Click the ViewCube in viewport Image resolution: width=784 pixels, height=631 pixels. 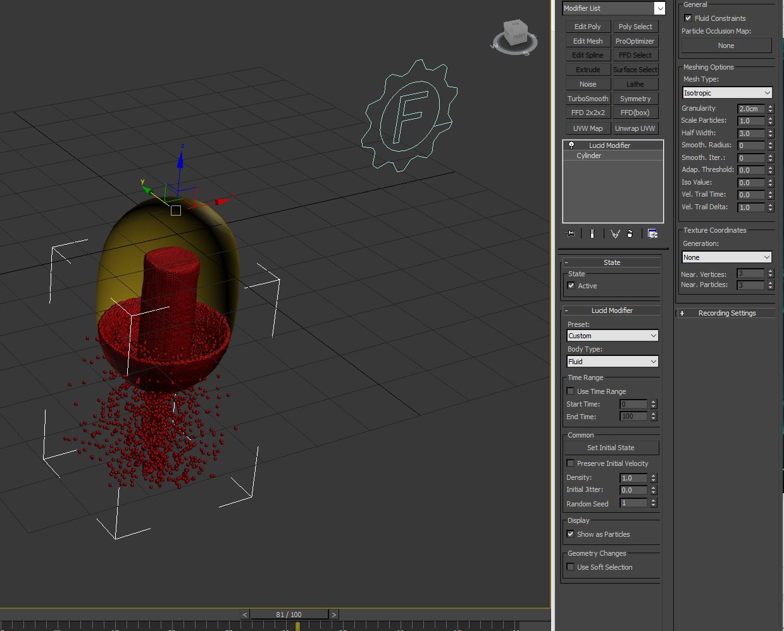[x=514, y=36]
